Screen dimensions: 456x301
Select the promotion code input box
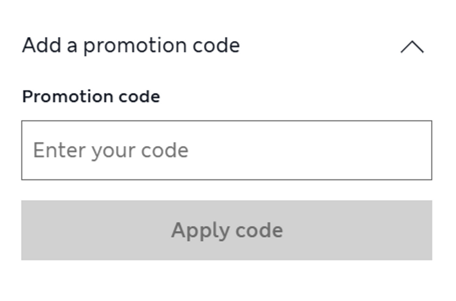226,150
